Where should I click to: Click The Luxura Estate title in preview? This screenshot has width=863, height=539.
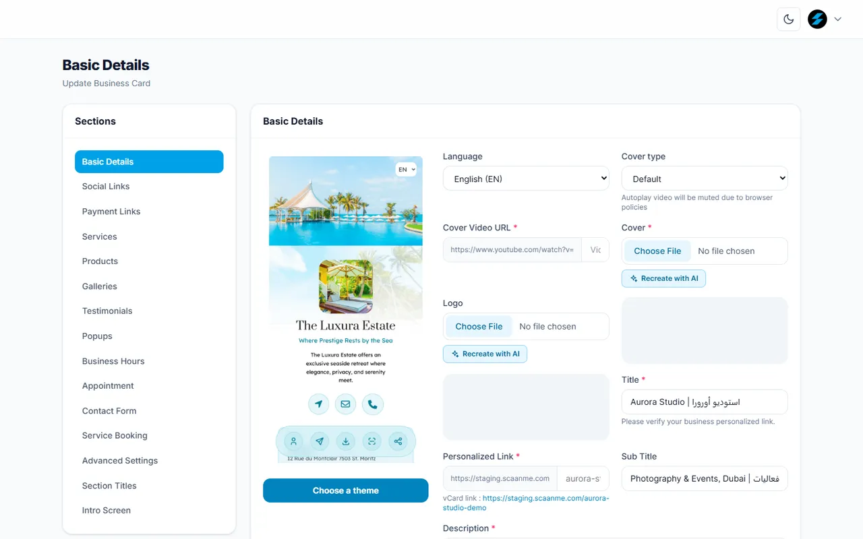pos(346,325)
